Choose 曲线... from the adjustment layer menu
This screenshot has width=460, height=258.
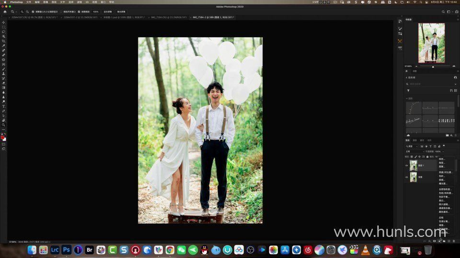click(x=442, y=180)
